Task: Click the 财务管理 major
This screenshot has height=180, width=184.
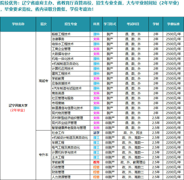Action: point(58,172)
